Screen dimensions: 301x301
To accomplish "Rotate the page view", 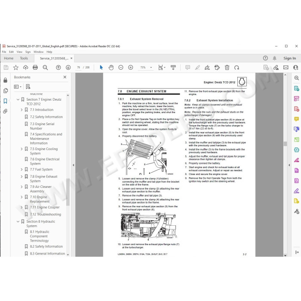I will pyautogui.click(x=236, y=68).
